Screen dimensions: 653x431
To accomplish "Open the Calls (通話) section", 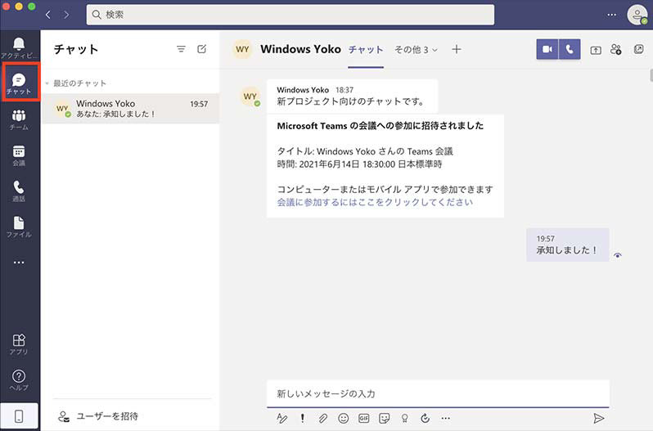I will [x=19, y=191].
